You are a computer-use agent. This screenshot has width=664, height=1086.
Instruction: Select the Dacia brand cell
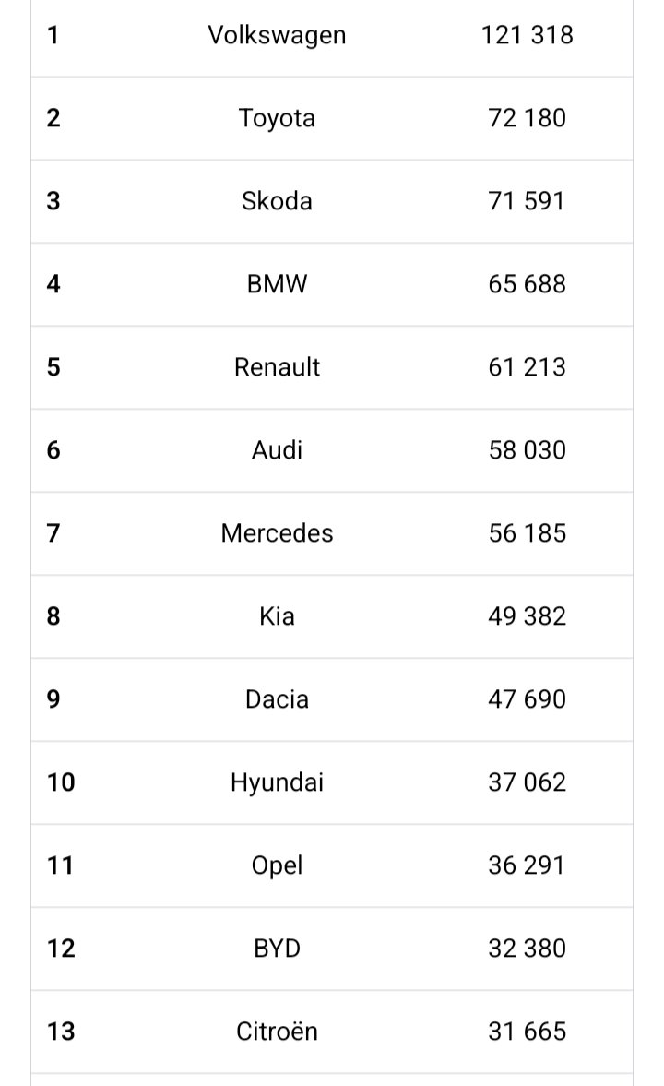tap(277, 699)
